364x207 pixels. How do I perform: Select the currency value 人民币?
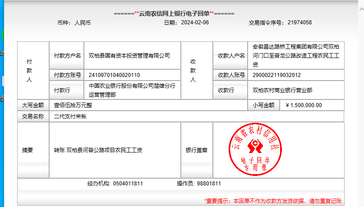(83, 22)
